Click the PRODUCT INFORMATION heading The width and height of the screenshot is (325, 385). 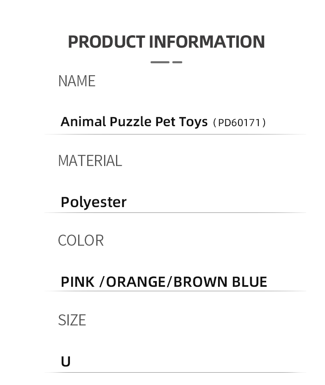(x=166, y=42)
